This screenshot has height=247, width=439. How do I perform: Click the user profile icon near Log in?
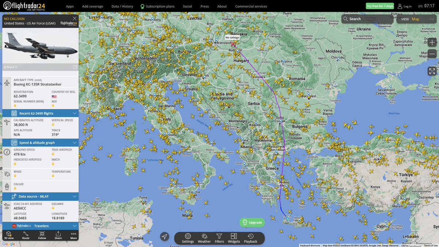(400, 6)
